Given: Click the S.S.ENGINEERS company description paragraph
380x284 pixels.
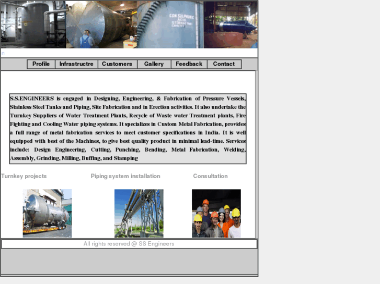Looking at the screenshot, I should coord(128,129).
